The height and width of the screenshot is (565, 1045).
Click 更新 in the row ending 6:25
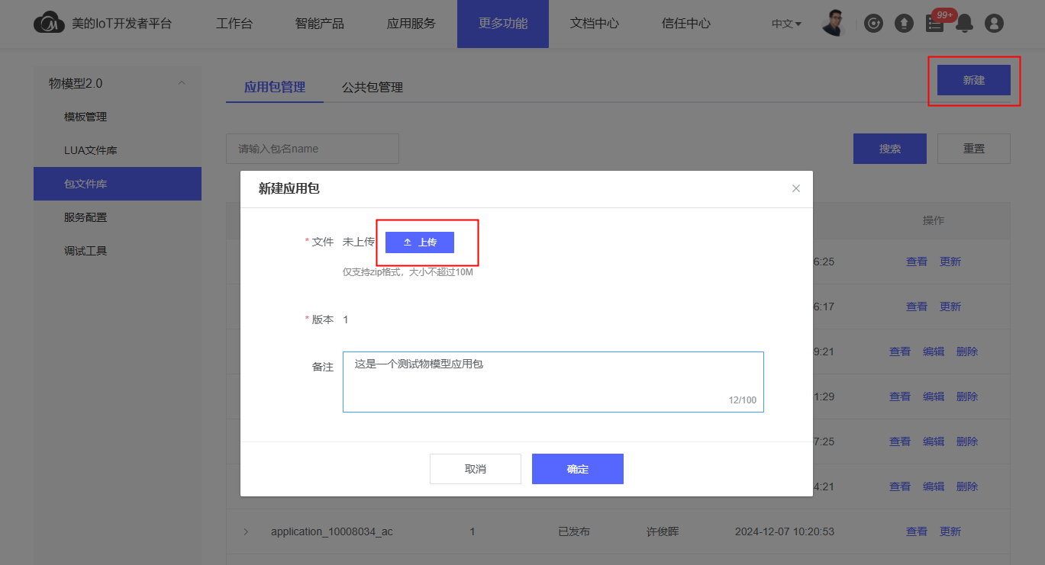(950, 262)
